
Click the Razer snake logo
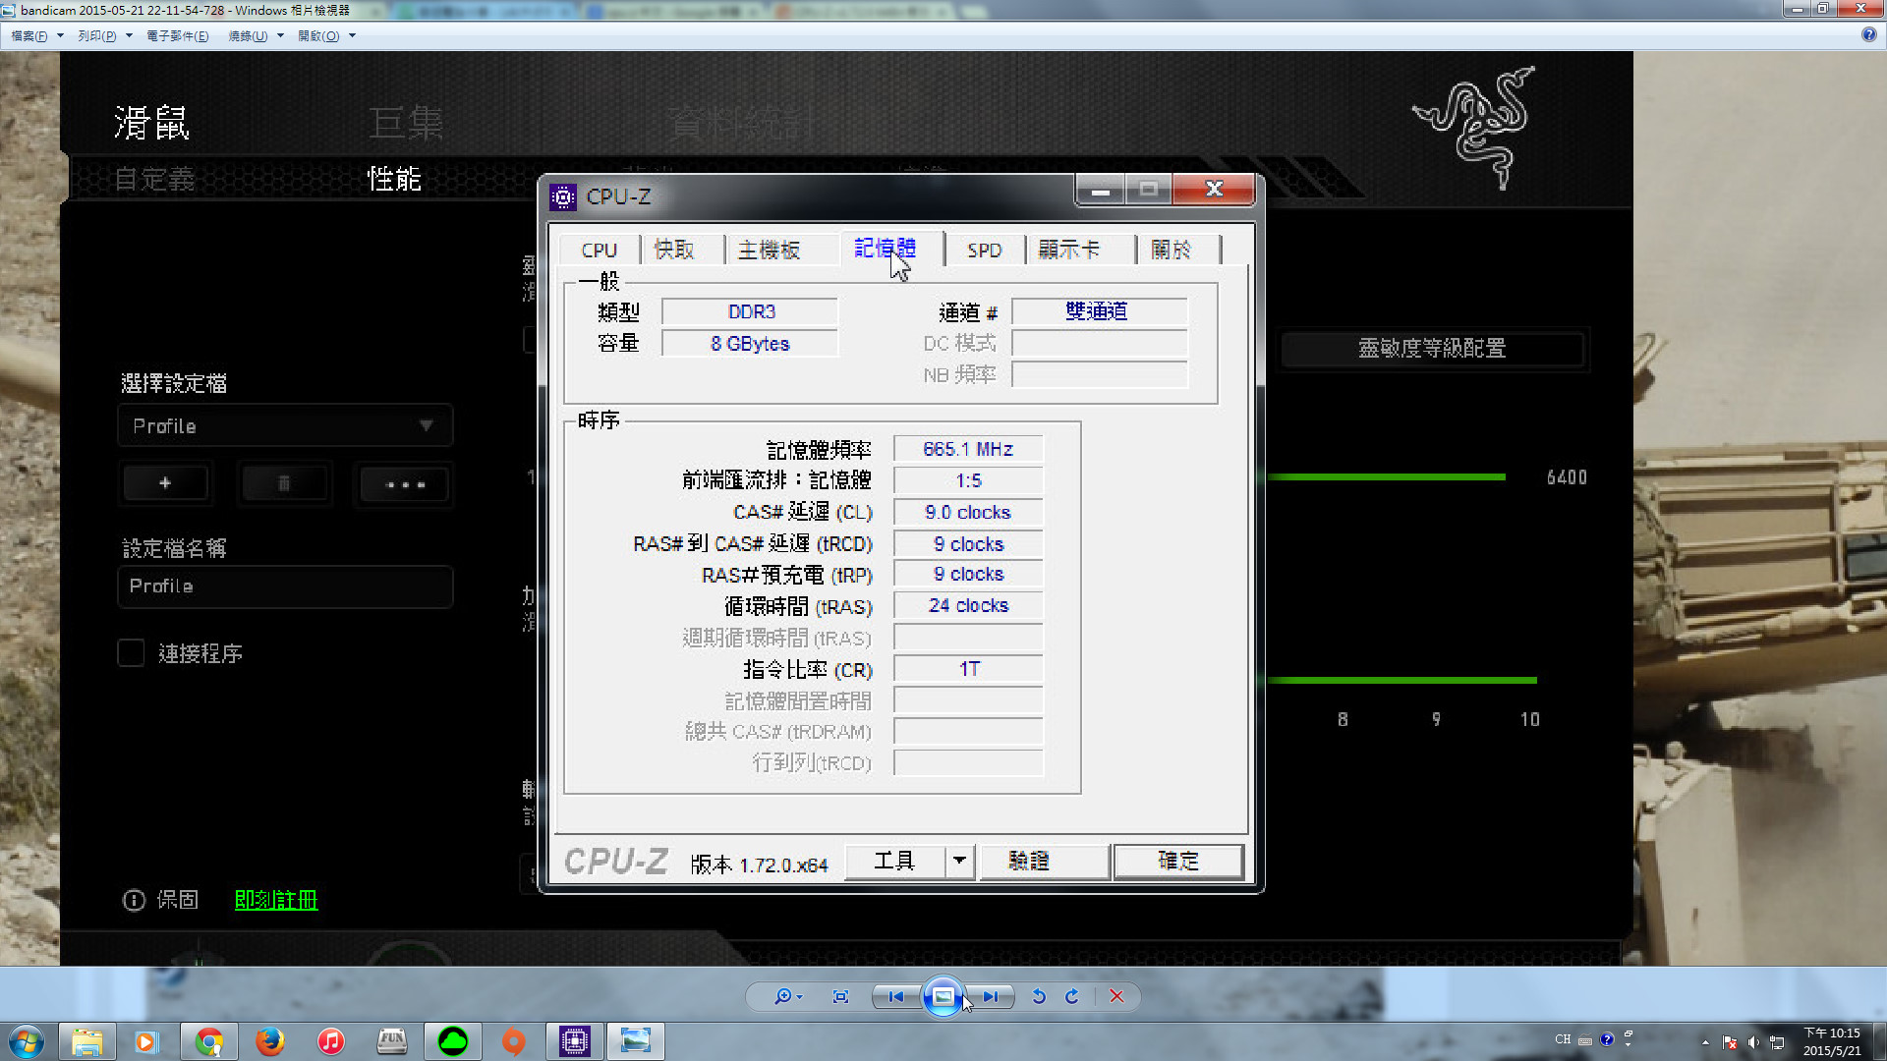[x=1474, y=128]
